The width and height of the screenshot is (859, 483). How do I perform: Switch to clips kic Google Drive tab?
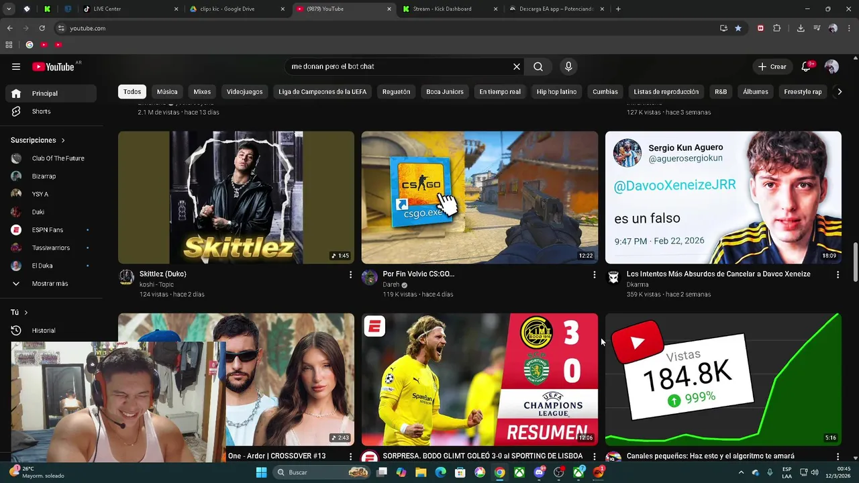click(237, 9)
